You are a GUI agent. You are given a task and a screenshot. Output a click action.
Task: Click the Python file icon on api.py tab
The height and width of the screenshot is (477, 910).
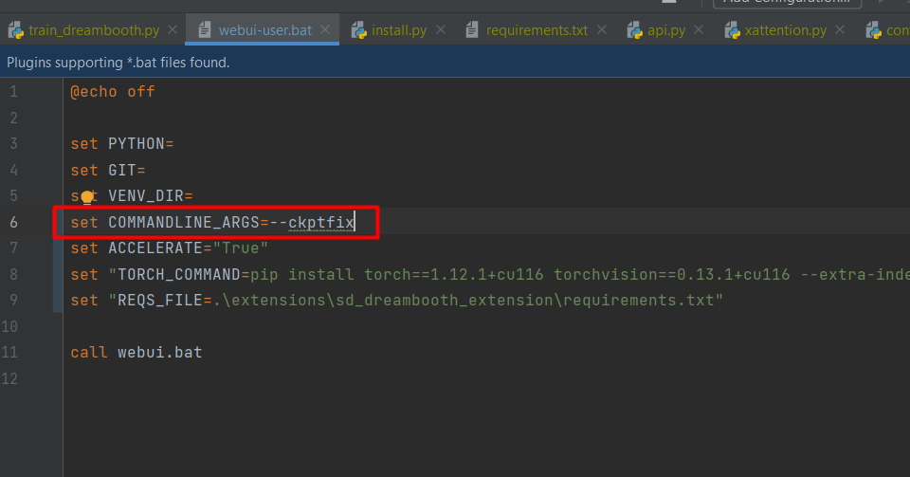pos(635,30)
